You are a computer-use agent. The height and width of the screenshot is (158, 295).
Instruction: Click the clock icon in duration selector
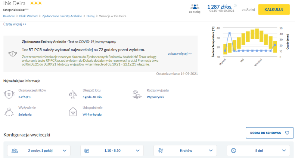pos(233,151)
